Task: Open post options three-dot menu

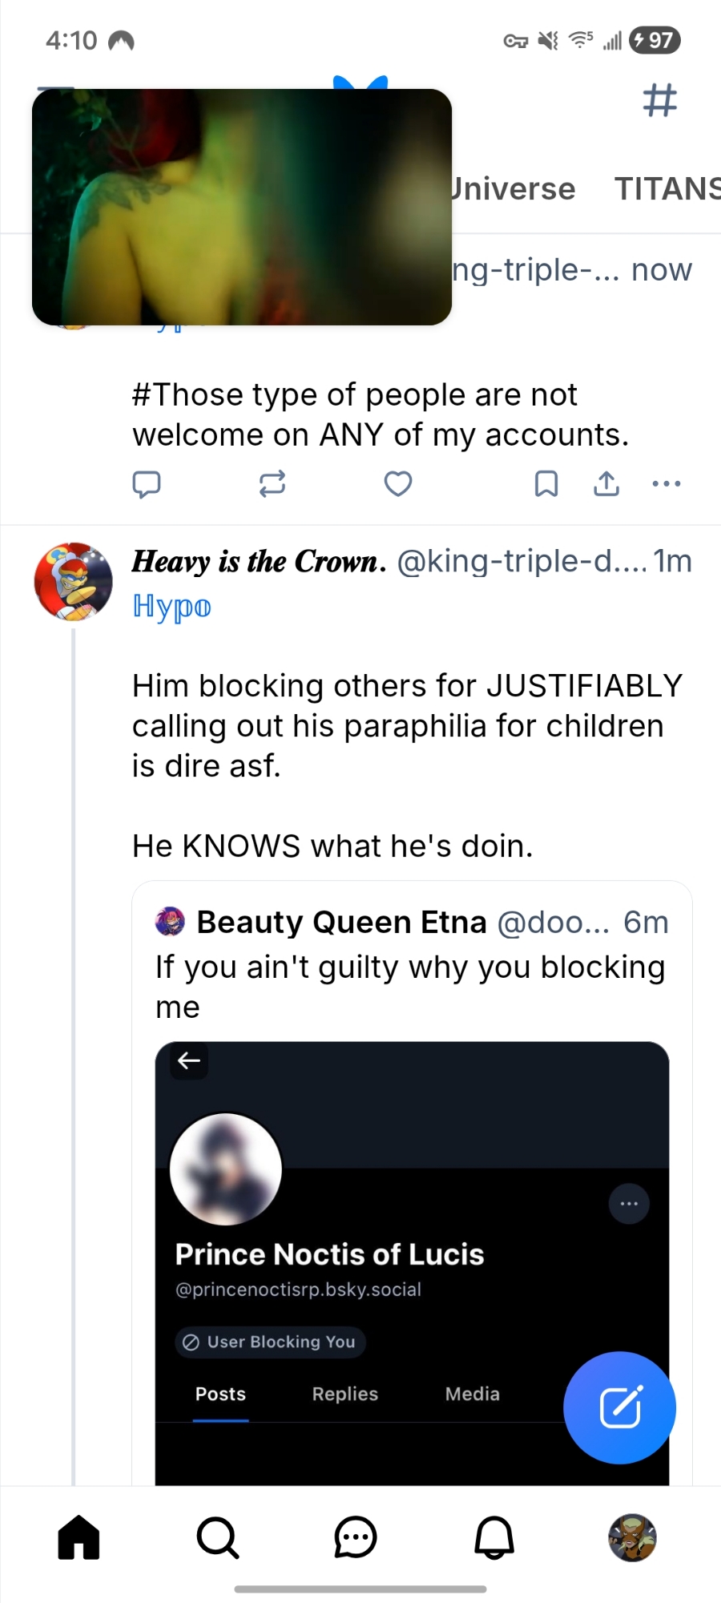Action: pyautogui.click(x=667, y=483)
